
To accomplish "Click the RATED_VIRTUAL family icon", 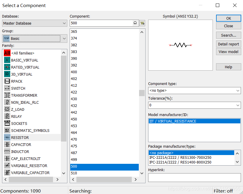I will (x=7, y=67).
